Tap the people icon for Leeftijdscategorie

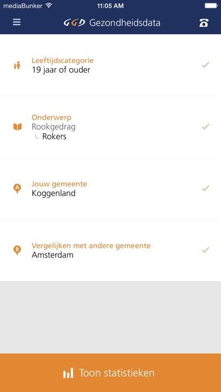pos(17,65)
